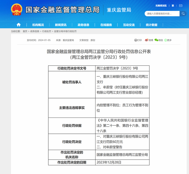The height and width of the screenshot is (174, 189).
Task: Click source text 来源：重庆监管局
Action: (x=65, y=40)
